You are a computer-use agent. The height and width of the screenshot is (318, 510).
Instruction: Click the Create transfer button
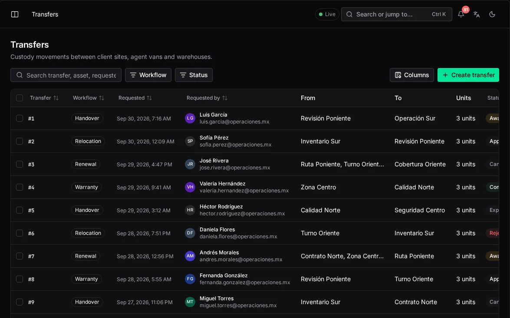(468, 75)
